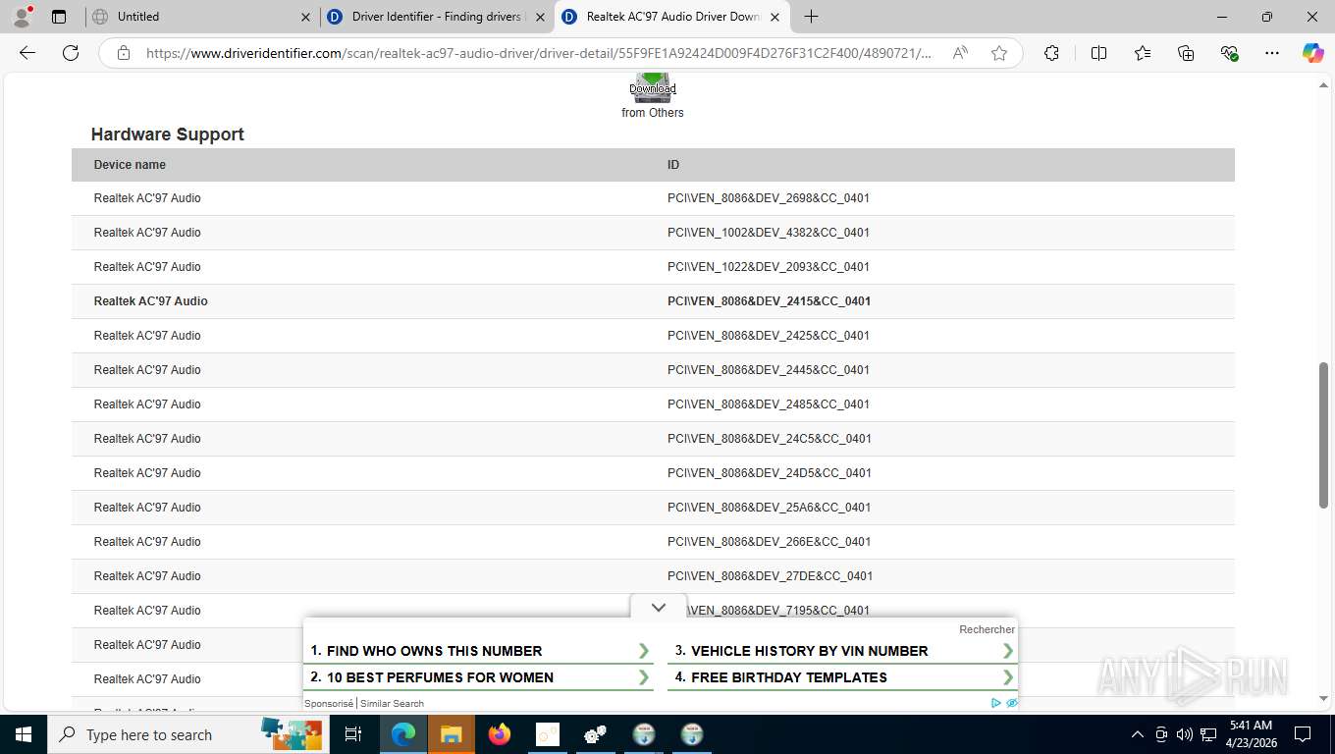The image size is (1335, 754).
Task: Open ad 'Find who owns this number'
Action: click(x=480, y=651)
